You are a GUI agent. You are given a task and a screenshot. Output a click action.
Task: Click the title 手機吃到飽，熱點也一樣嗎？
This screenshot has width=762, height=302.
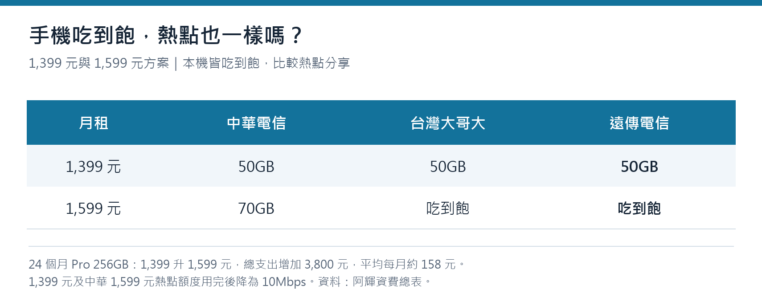(x=166, y=36)
